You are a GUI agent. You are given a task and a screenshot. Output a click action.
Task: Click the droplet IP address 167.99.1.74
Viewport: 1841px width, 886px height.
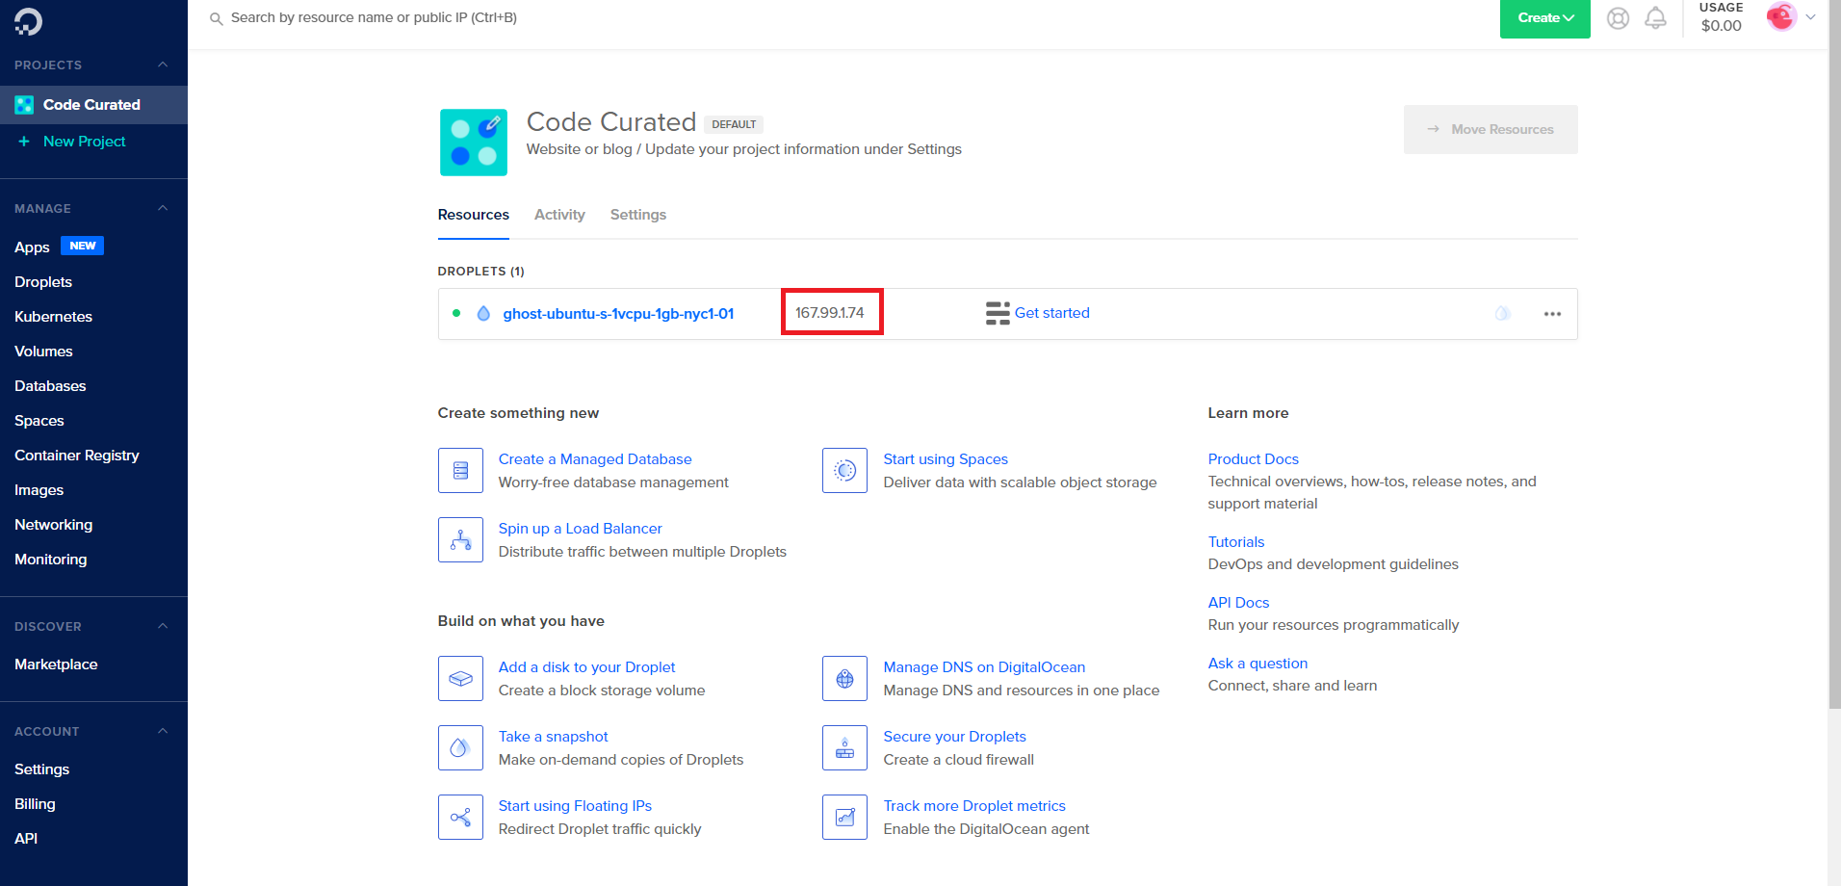pos(830,313)
